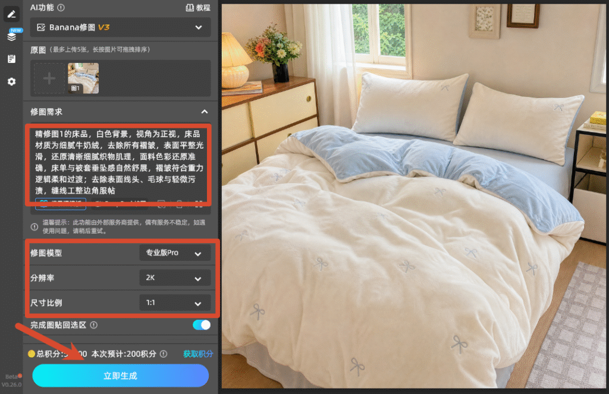Click the info icon beside AI功能

tap(61, 7)
